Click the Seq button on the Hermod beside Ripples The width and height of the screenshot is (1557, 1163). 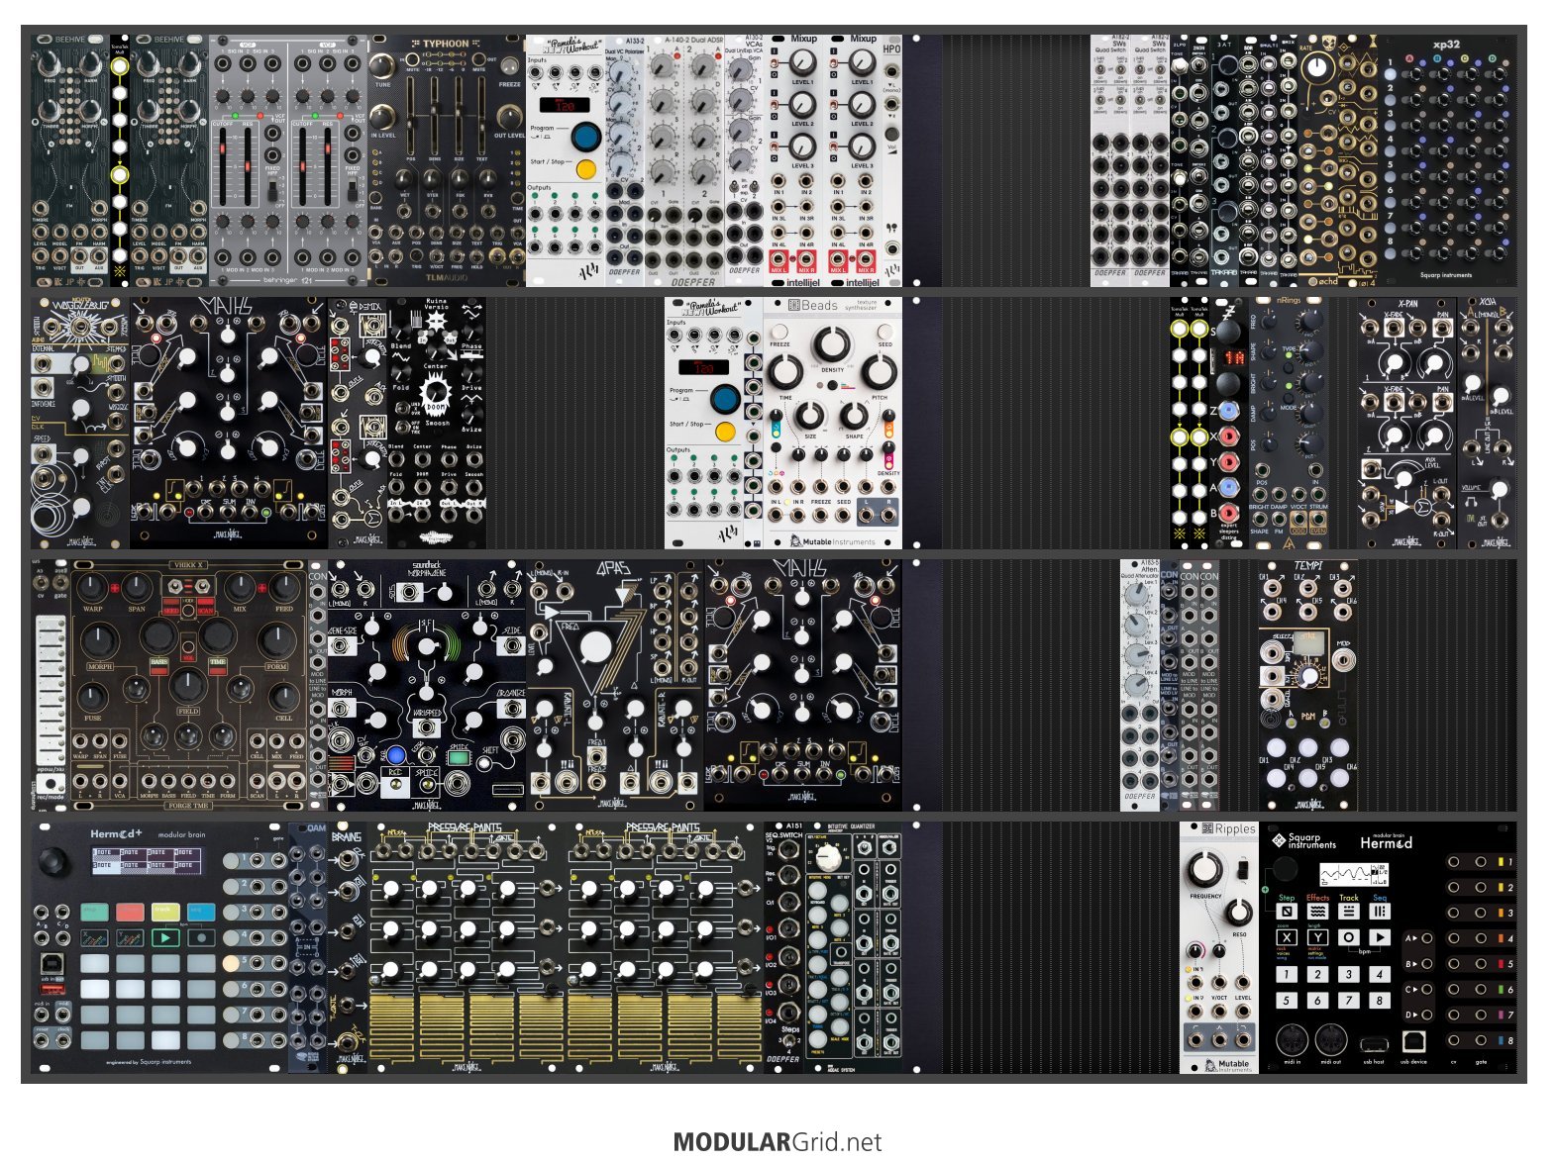(1380, 912)
